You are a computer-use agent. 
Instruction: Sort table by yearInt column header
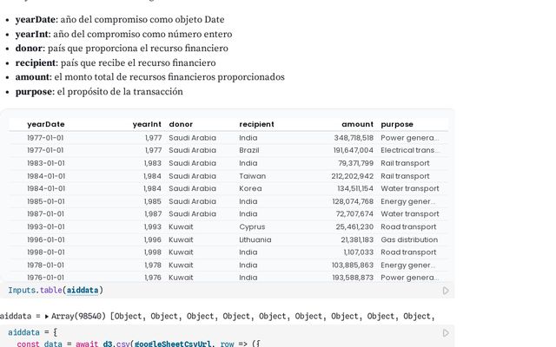pos(147,124)
